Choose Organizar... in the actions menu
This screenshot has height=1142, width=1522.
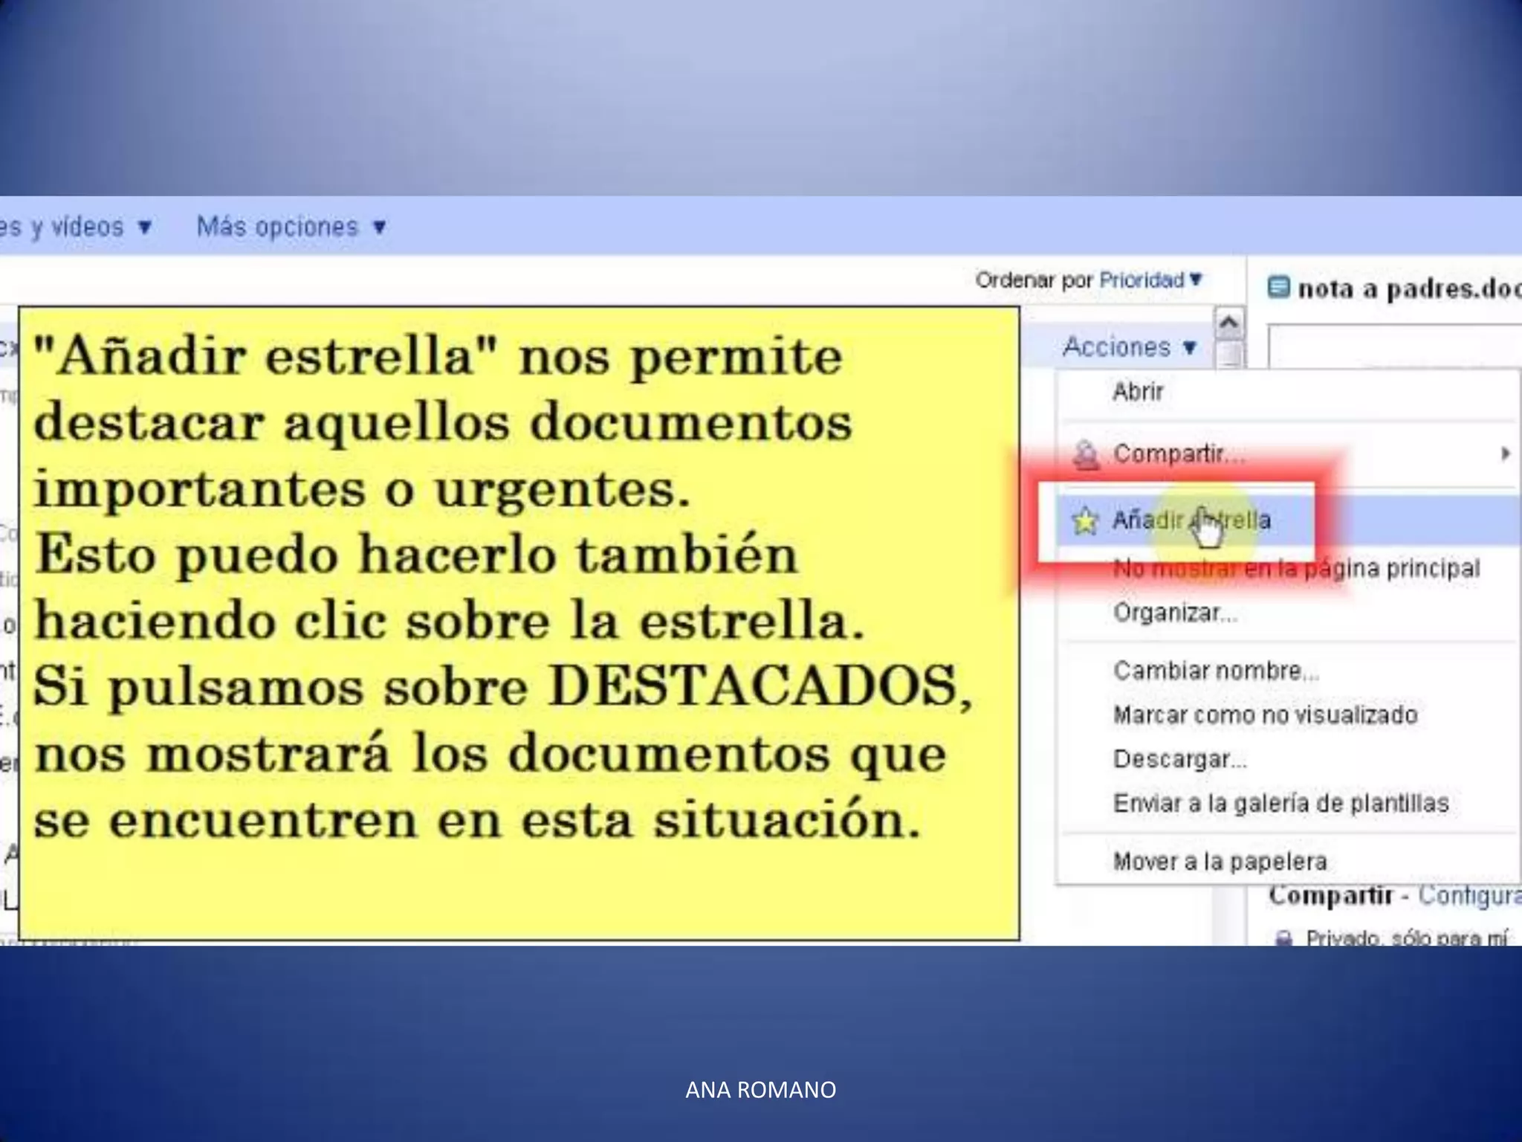click(x=1174, y=613)
